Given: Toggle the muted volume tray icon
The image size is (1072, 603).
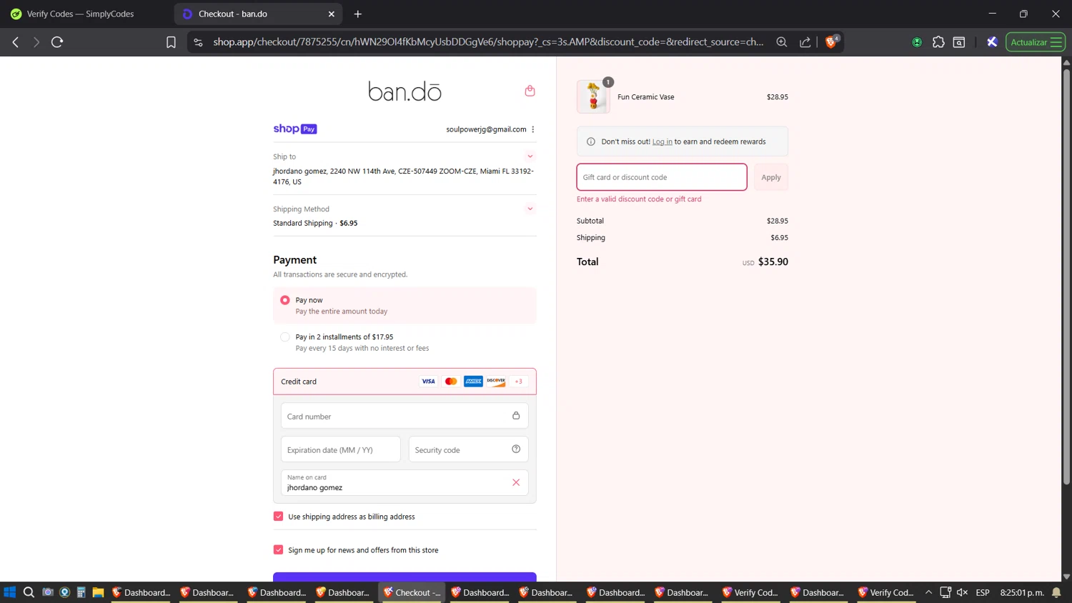Looking at the screenshot, I should (x=962, y=592).
